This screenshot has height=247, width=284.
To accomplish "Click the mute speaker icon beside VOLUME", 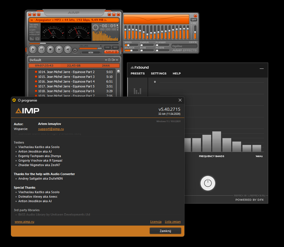I will [101, 46].
